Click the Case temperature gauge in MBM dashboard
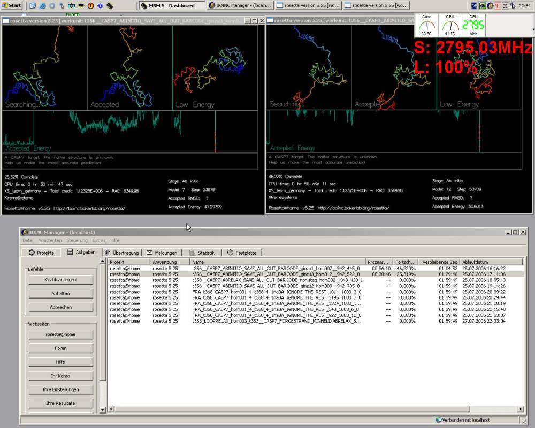535x428 pixels. coord(426,25)
